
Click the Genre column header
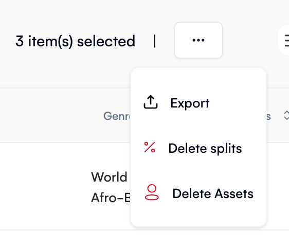click(x=117, y=116)
